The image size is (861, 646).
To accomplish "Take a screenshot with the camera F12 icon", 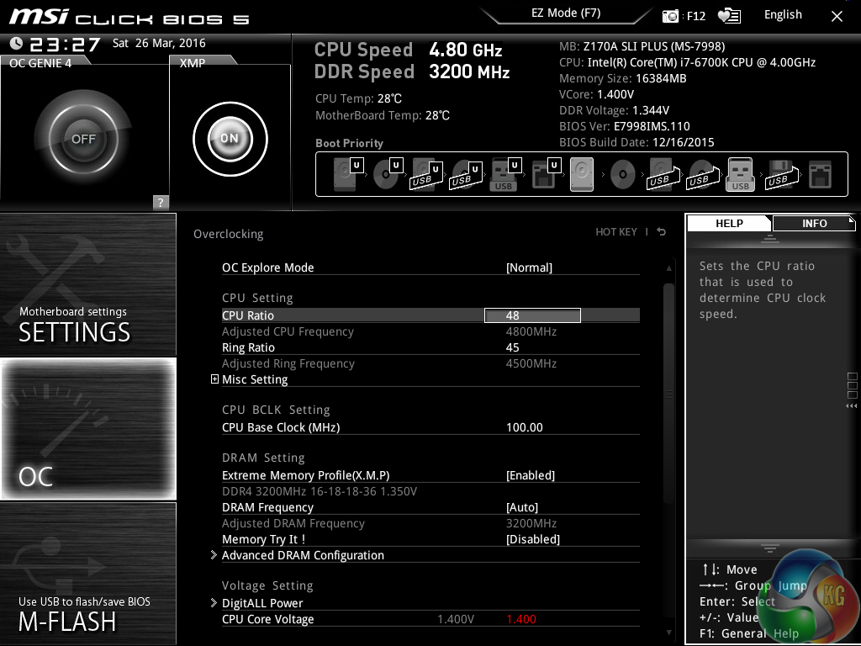I will tap(670, 16).
